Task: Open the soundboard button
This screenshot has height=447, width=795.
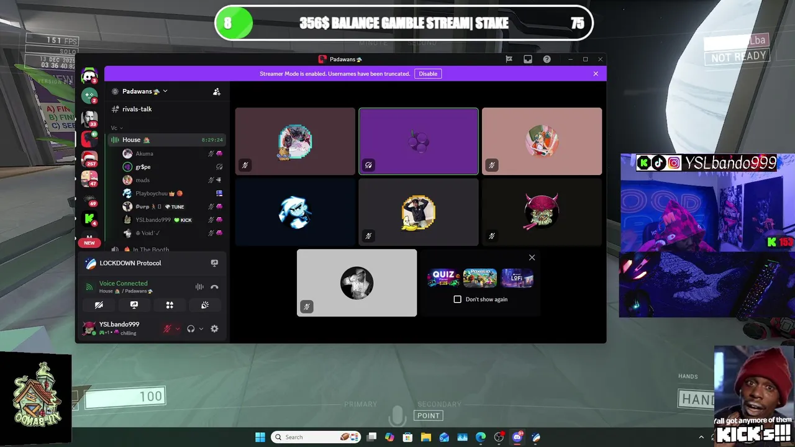Action: [x=205, y=305]
